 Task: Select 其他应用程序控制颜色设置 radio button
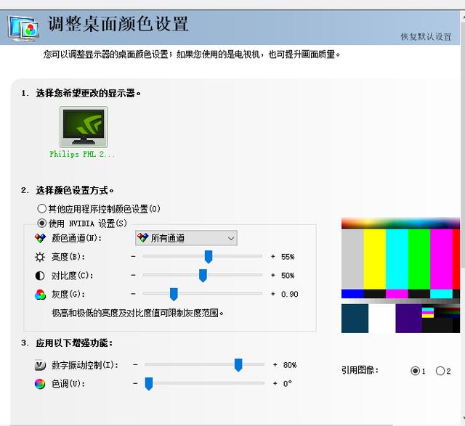(x=42, y=208)
